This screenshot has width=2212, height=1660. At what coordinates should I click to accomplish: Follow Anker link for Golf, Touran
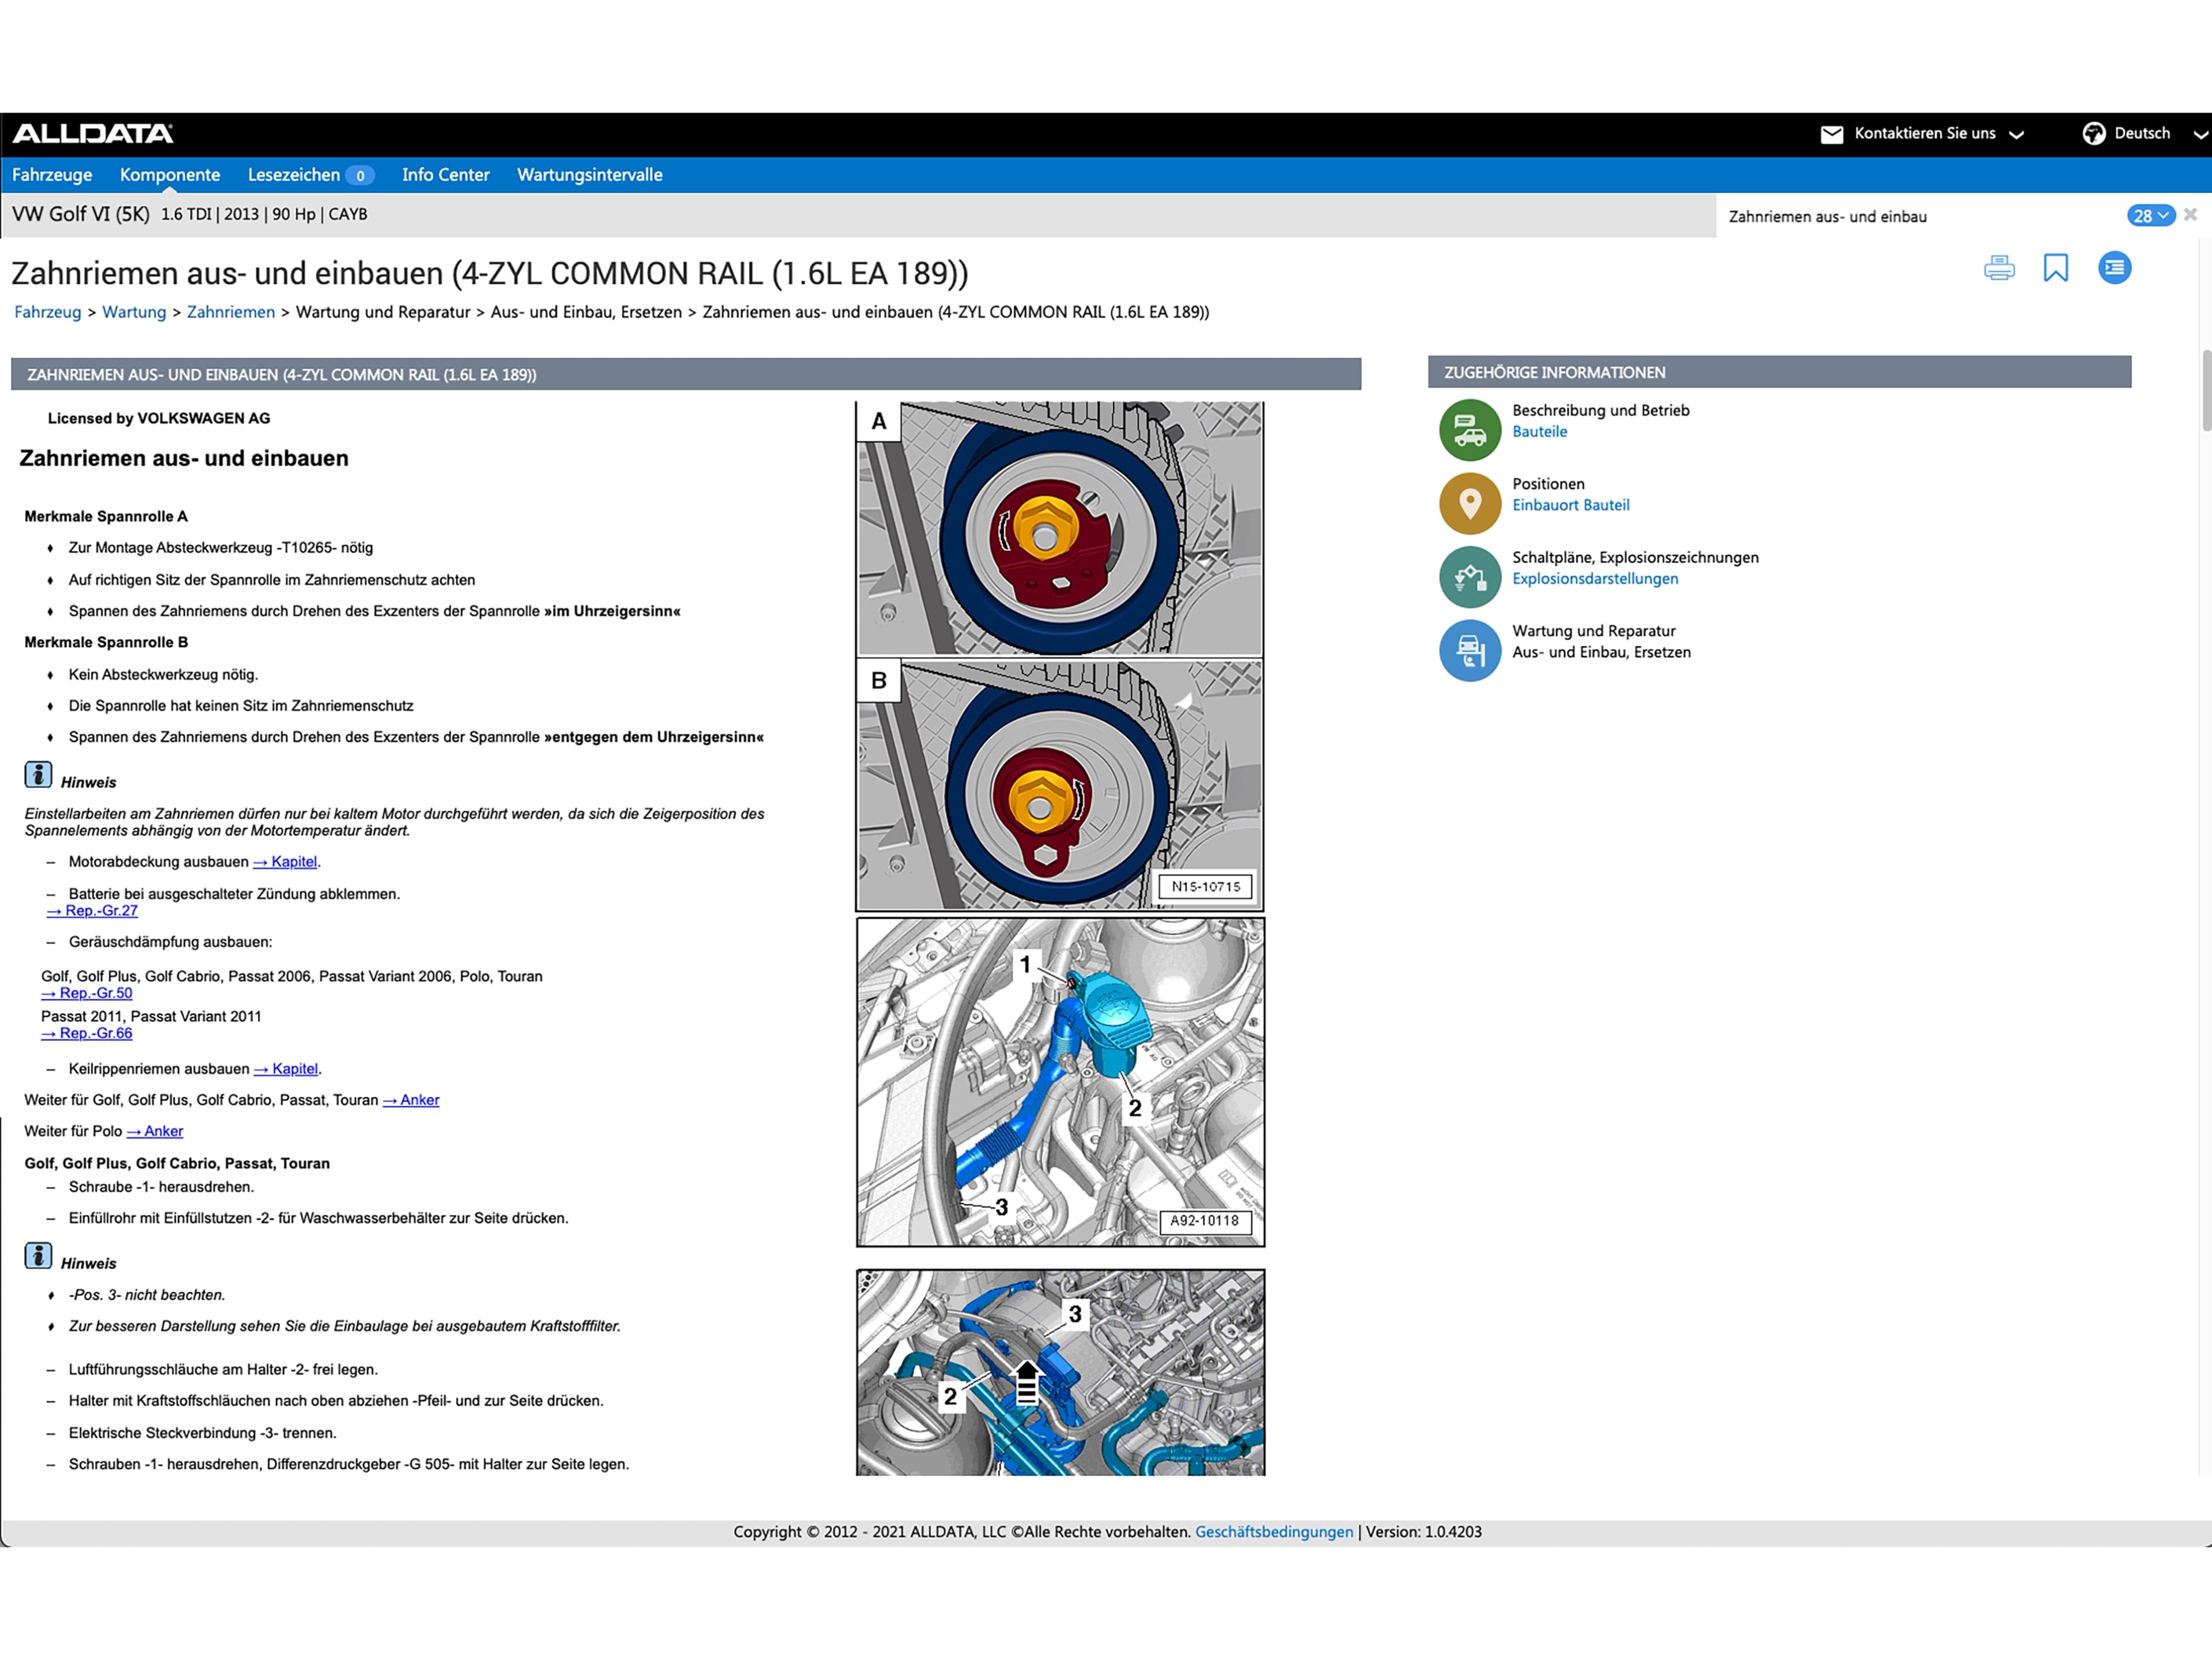pos(411,1100)
